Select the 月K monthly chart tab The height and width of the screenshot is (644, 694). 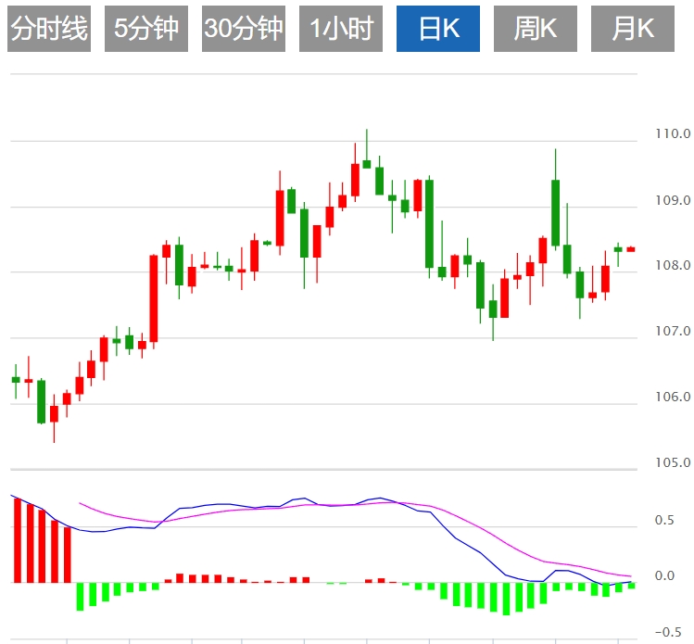click(633, 29)
